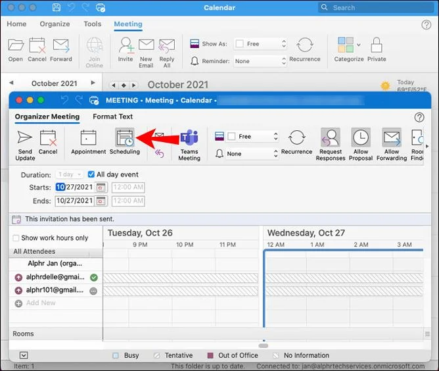
Task: Open the Categorize dropdown arrow
Action: point(358,45)
